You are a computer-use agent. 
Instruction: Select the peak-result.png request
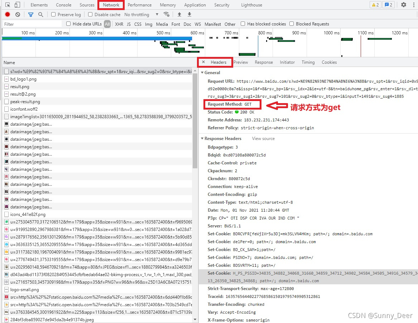point(97,102)
